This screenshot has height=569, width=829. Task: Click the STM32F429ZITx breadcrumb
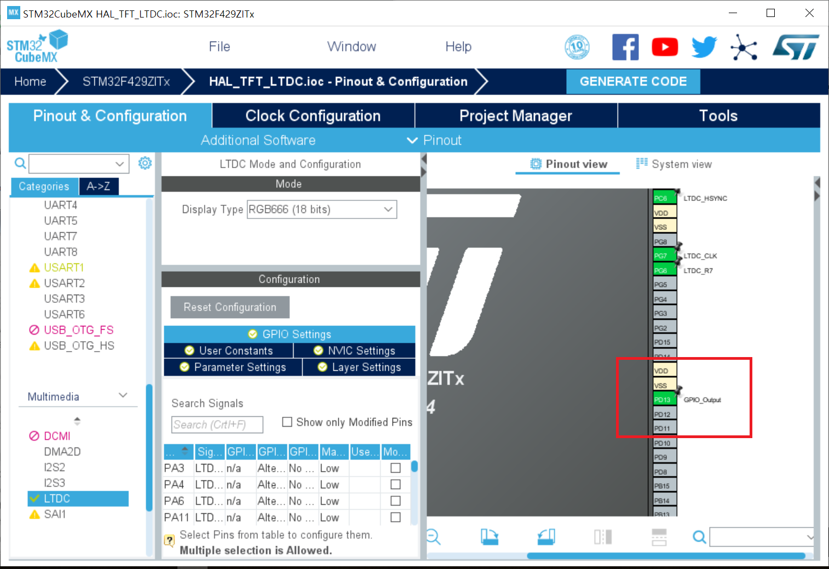point(126,82)
